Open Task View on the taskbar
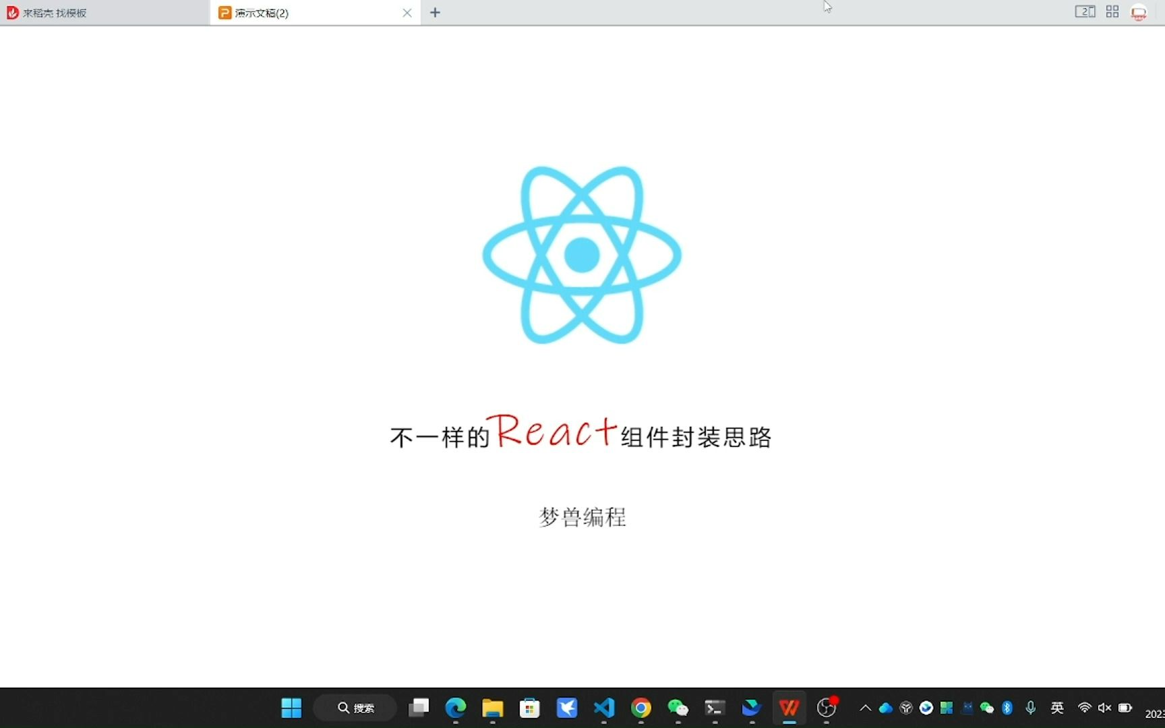The height and width of the screenshot is (728, 1165). click(419, 708)
